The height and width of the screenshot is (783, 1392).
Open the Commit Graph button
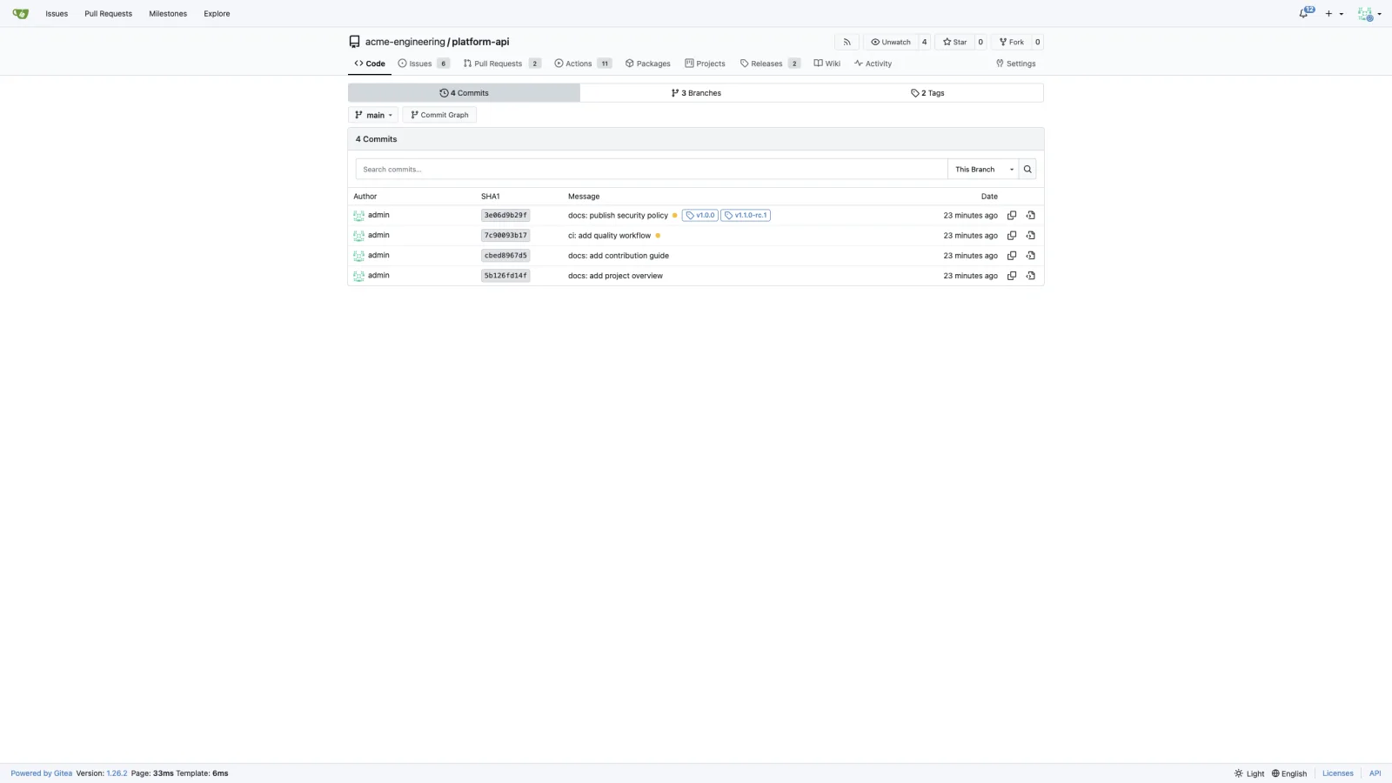[439, 115]
